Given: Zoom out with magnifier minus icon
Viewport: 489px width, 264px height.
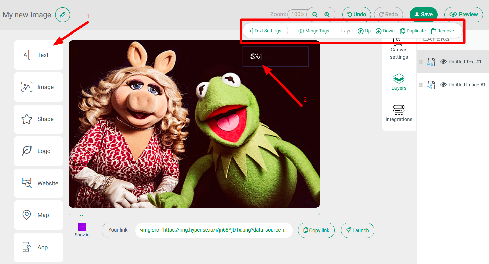Looking at the screenshot, I should point(315,14).
